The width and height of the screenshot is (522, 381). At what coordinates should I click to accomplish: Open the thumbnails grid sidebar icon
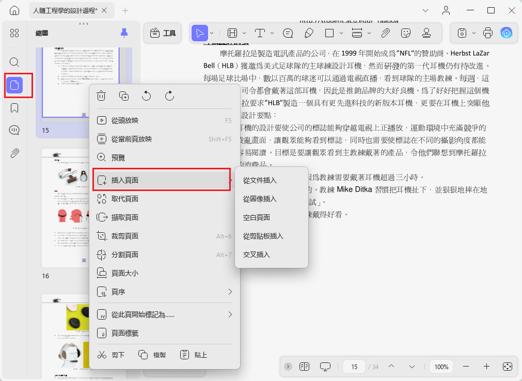[x=14, y=33]
